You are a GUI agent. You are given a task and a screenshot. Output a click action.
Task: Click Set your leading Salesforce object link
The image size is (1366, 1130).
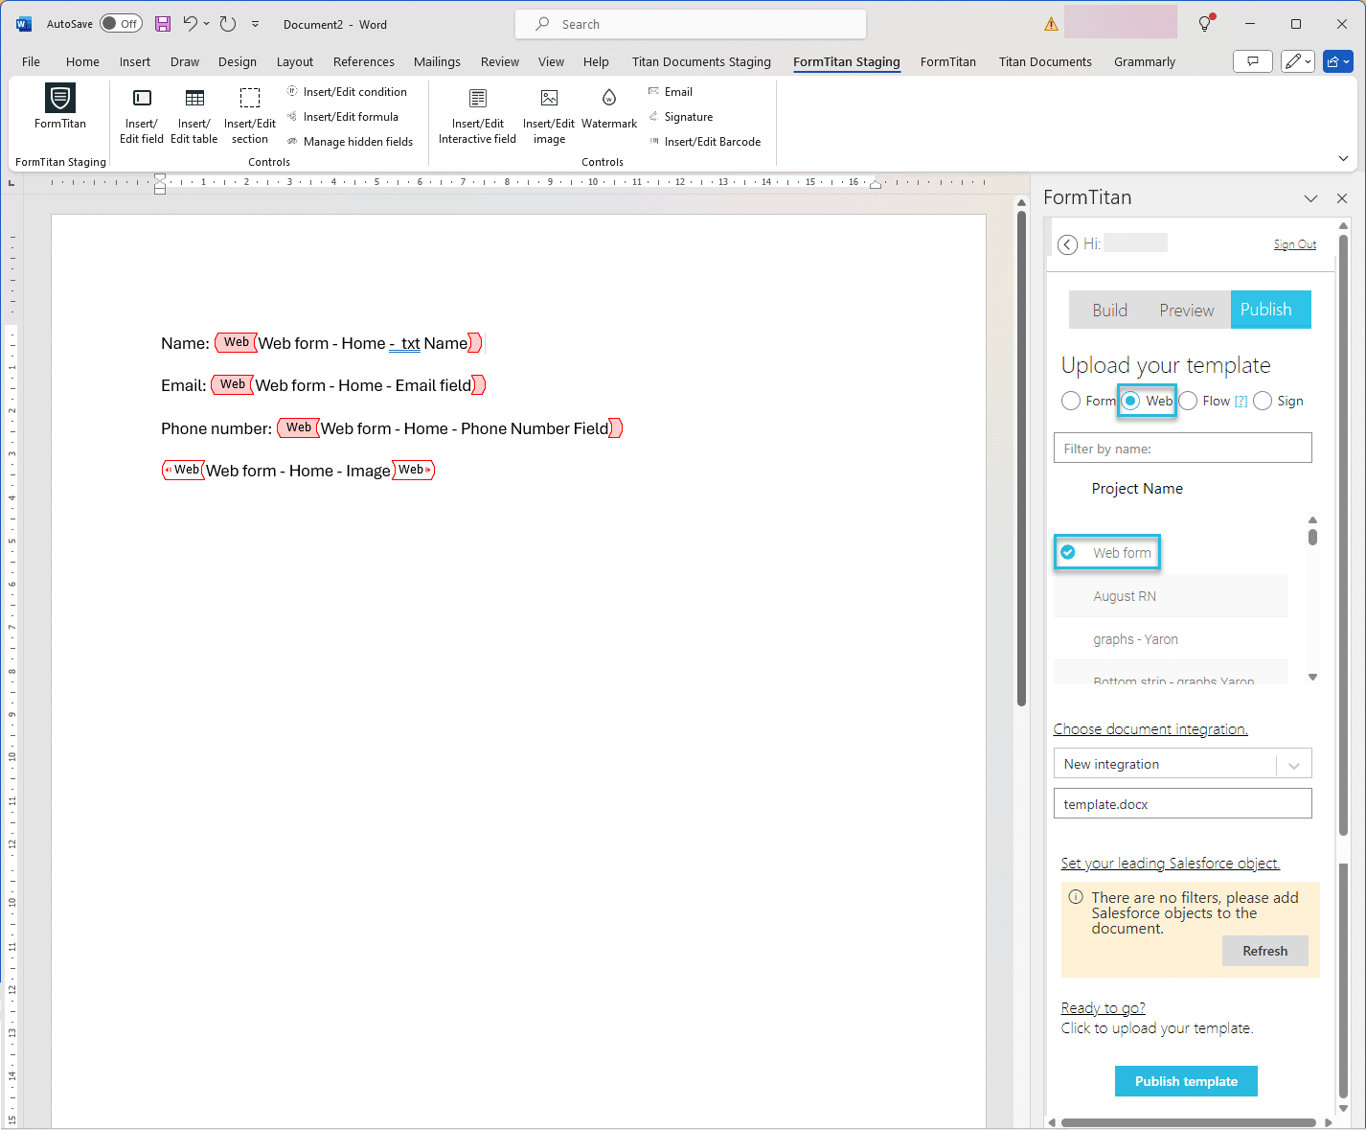click(1171, 864)
